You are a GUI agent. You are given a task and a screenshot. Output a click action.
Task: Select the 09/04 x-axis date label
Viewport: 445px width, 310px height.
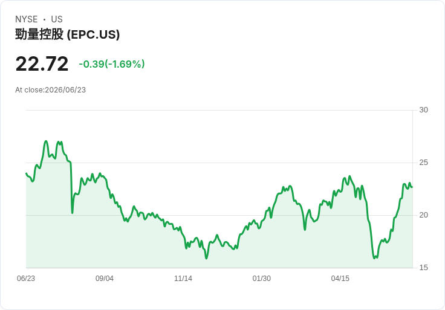pos(105,279)
